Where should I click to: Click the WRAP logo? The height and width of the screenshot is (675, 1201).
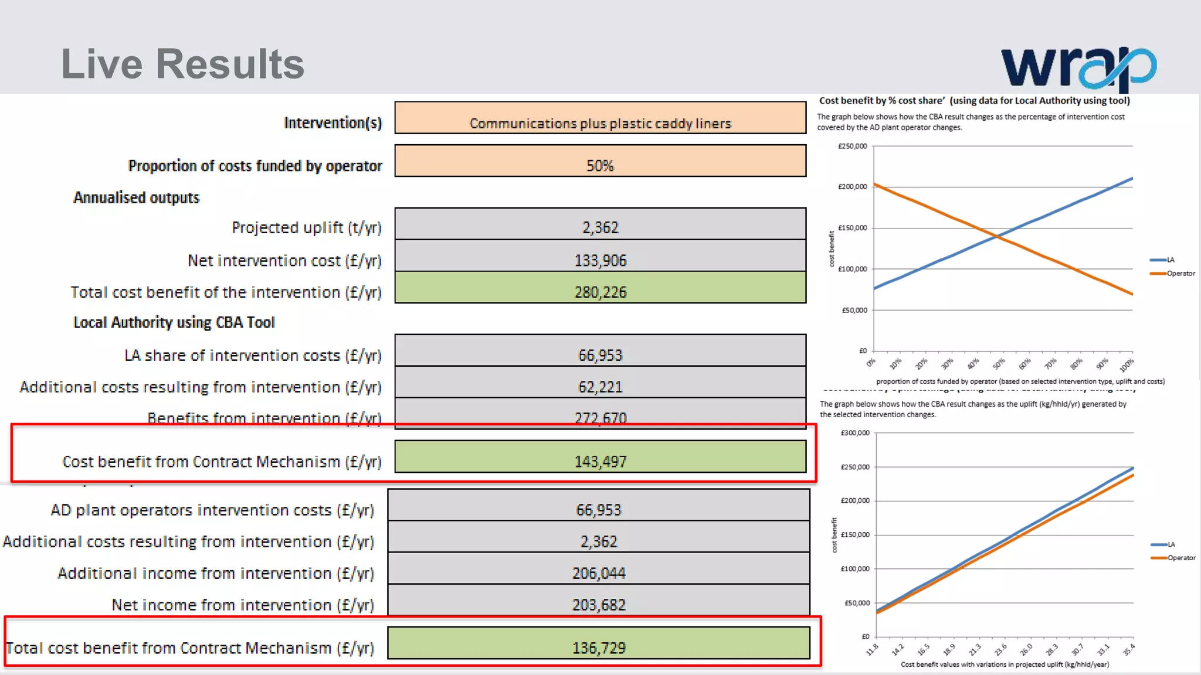[x=1078, y=67]
